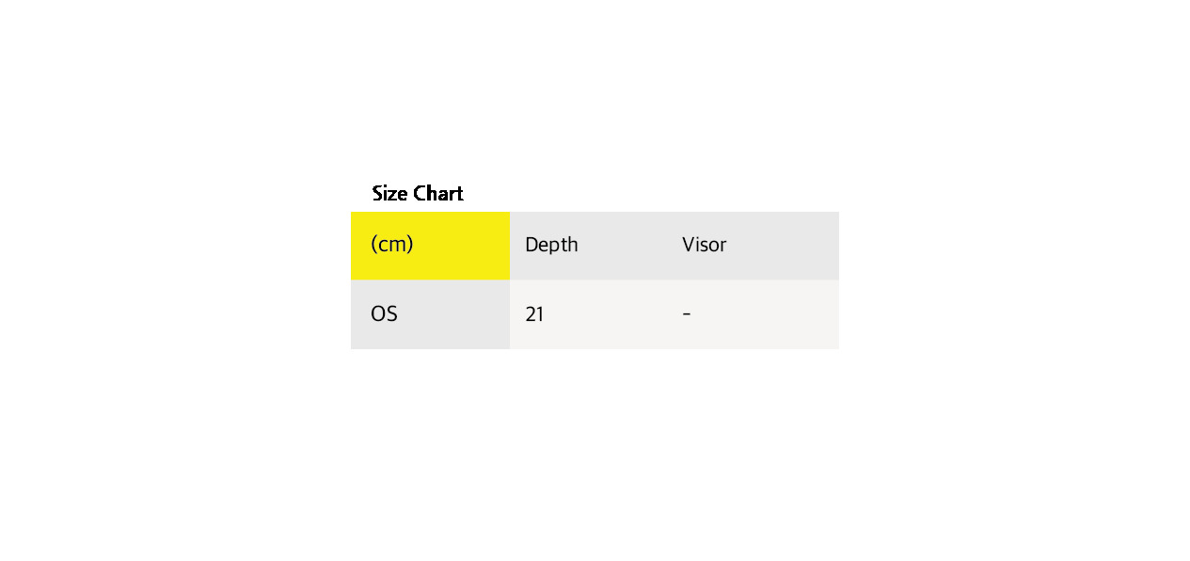
Task: Click the Size Chart heading
Action: pos(418,194)
